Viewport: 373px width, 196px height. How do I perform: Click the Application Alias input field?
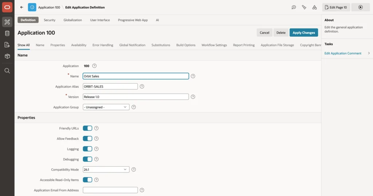point(110,86)
